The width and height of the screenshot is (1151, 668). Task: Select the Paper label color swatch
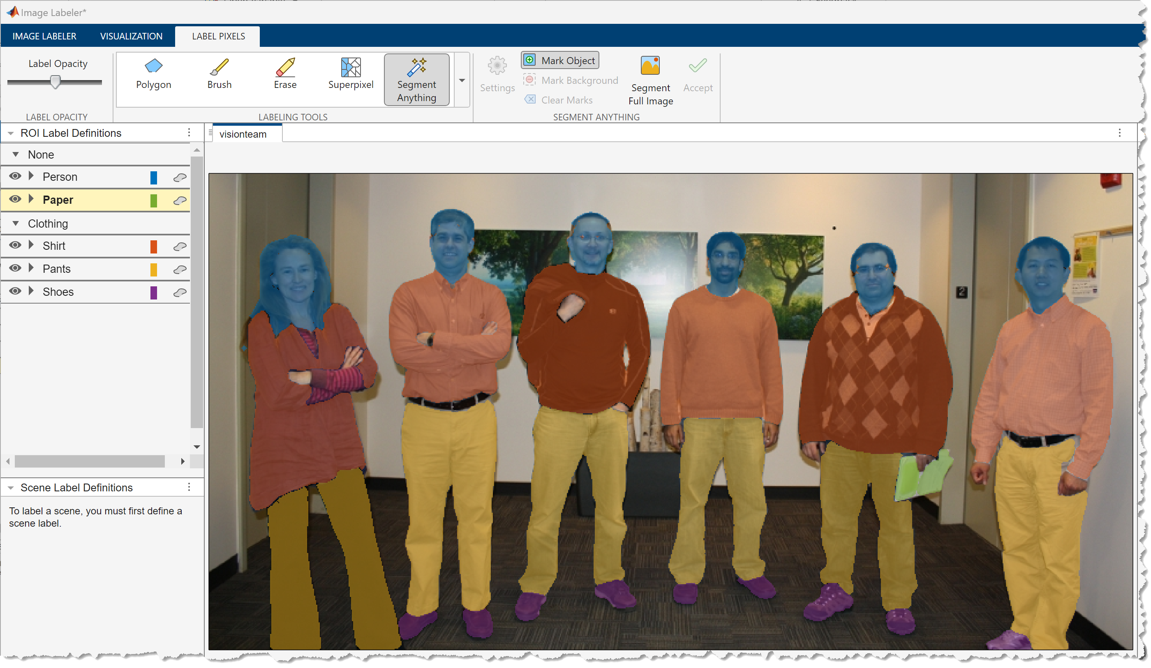point(155,200)
